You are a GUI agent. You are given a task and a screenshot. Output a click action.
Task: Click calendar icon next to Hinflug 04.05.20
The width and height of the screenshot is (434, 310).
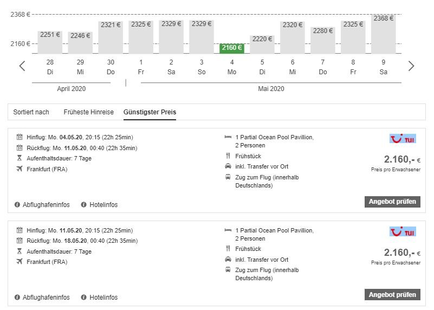[x=20, y=138]
